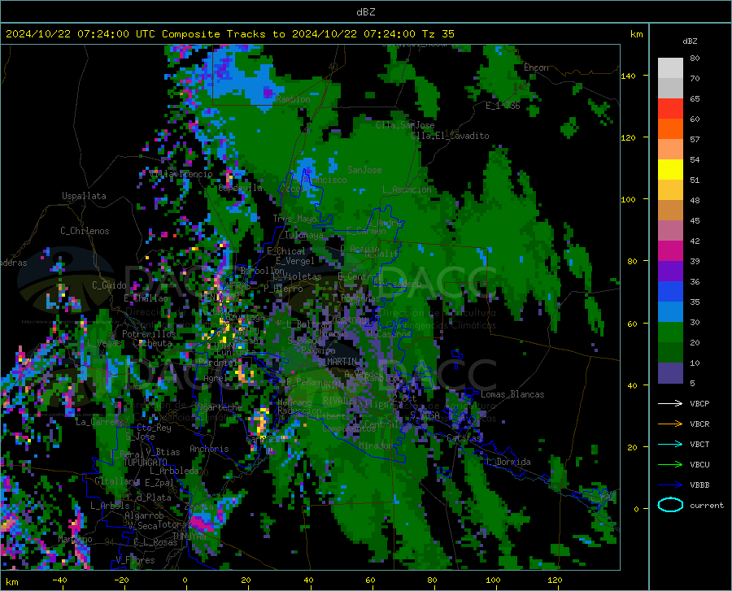
Task: Click the blue VBBB arrow legend icon
Action: pos(670,485)
